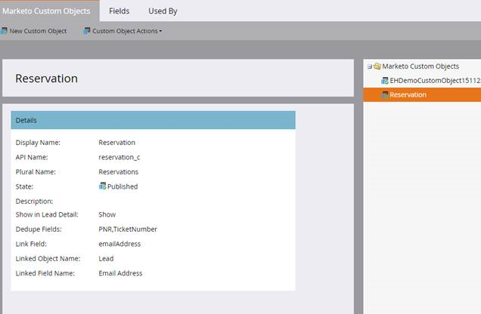Click the Description label
481x314 pixels.
pos(34,202)
